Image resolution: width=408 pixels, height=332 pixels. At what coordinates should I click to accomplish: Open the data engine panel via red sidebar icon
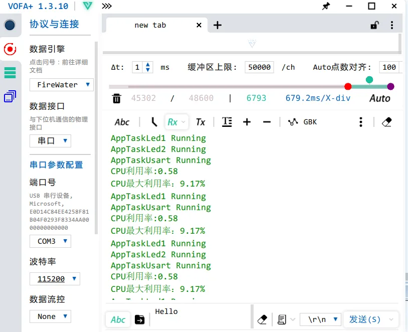point(10,49)
